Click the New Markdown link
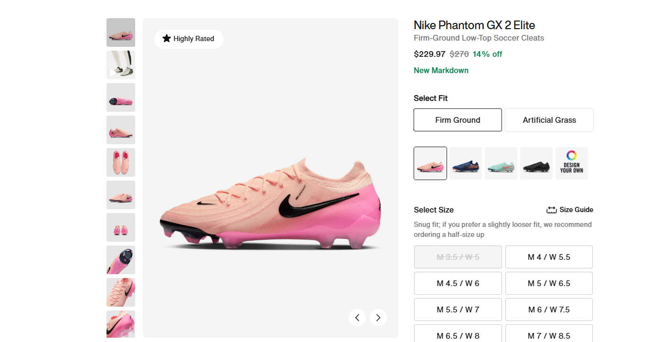Screen dimensions: 672x342 click(x=441, y=70)
